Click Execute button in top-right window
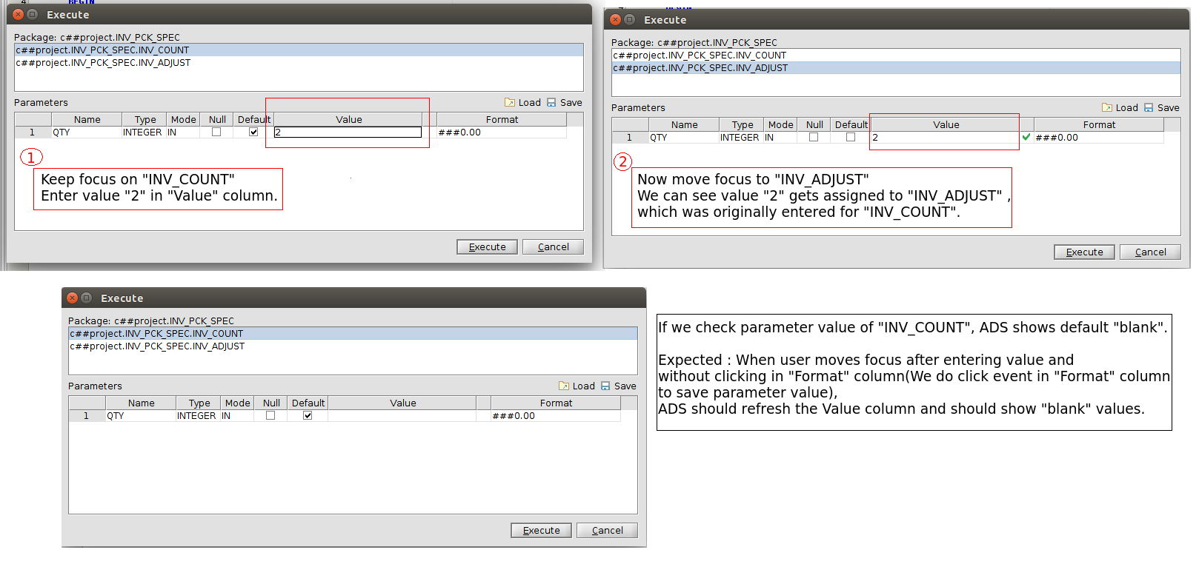 (1084, 252)
